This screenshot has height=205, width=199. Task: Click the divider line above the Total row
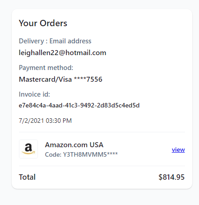(x=102, y=166)
